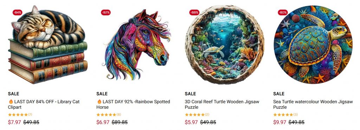Click the -80% discount badge
The height and width of the screenshot is (130, 360).
283,13
